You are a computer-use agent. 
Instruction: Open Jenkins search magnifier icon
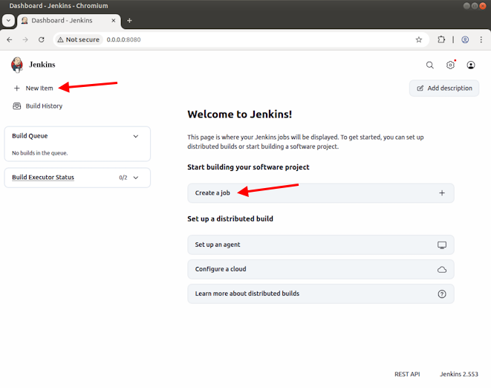tap(429, 65)
